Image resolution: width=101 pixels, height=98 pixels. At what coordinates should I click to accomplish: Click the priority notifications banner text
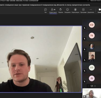point(45,5)
